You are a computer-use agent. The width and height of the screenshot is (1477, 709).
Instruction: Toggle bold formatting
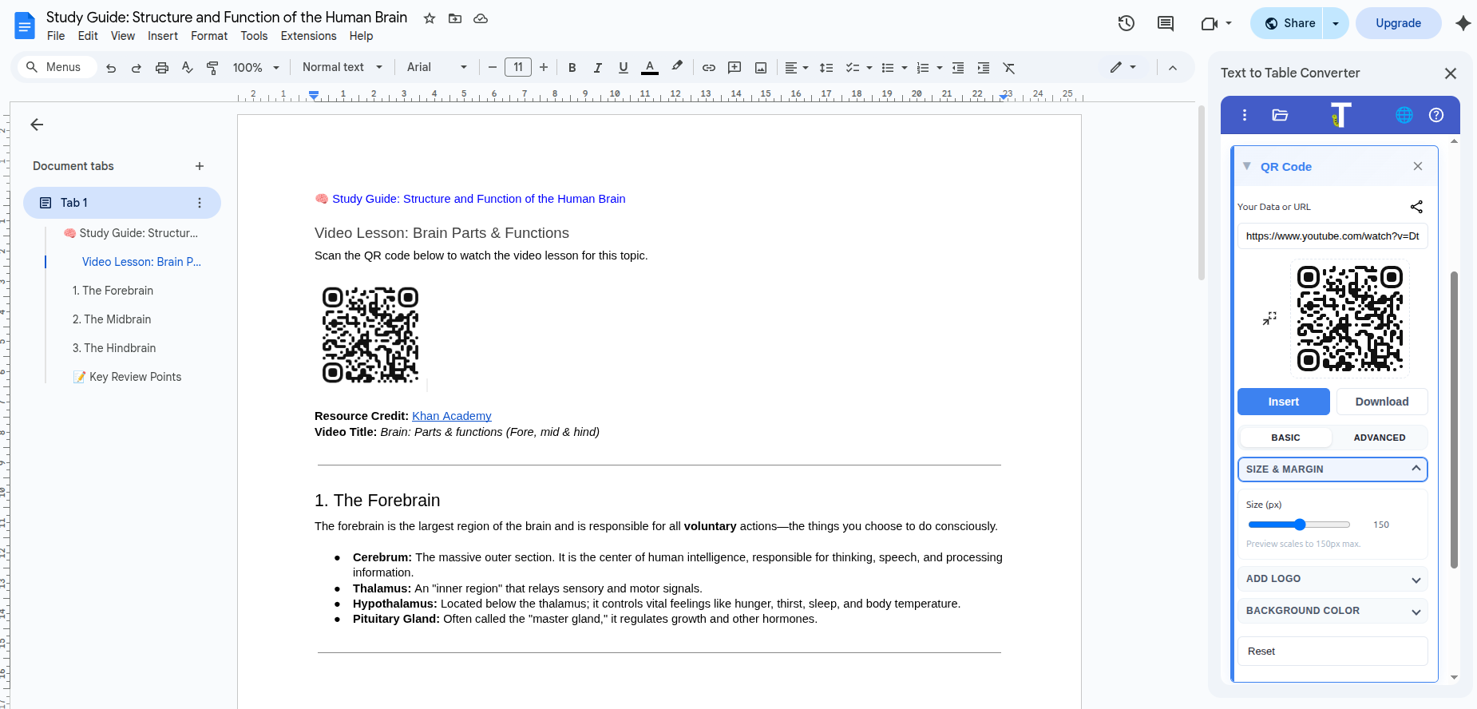[572, 68]
